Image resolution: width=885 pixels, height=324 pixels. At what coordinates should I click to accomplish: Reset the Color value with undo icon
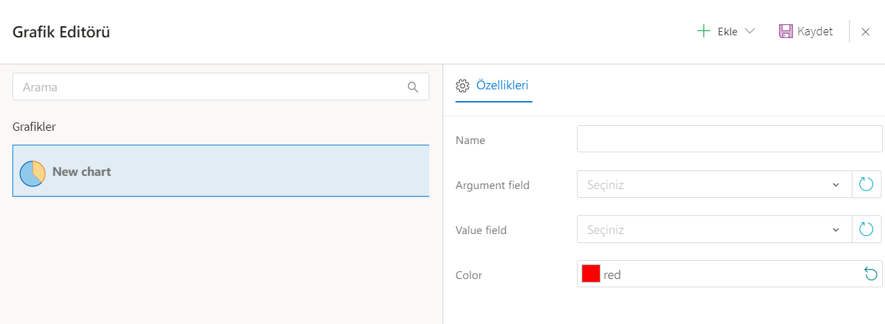(x=870, y=275)
